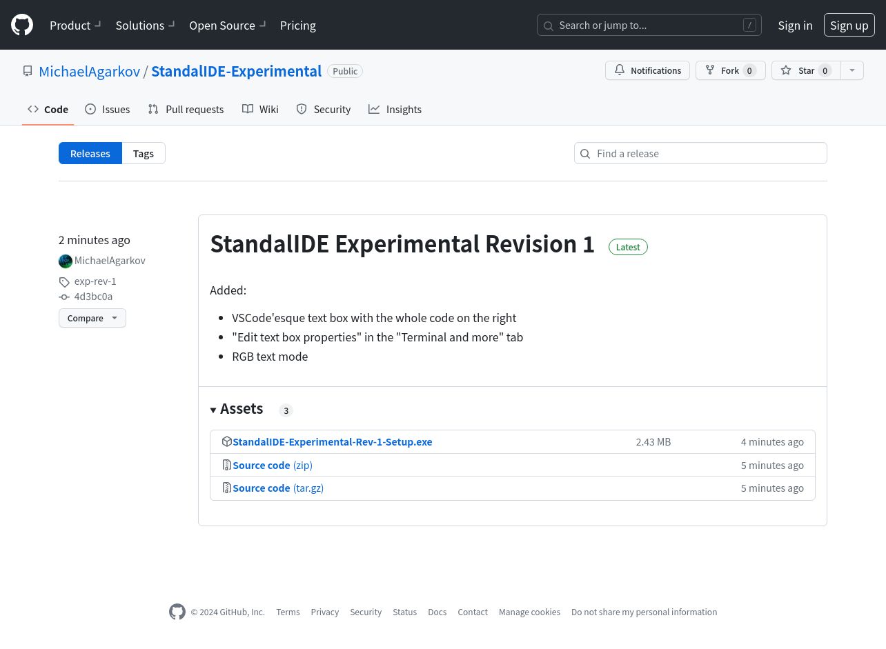Screen dimensions: 886x649
Task: Select the Releases view button
Action: [90, 153]
